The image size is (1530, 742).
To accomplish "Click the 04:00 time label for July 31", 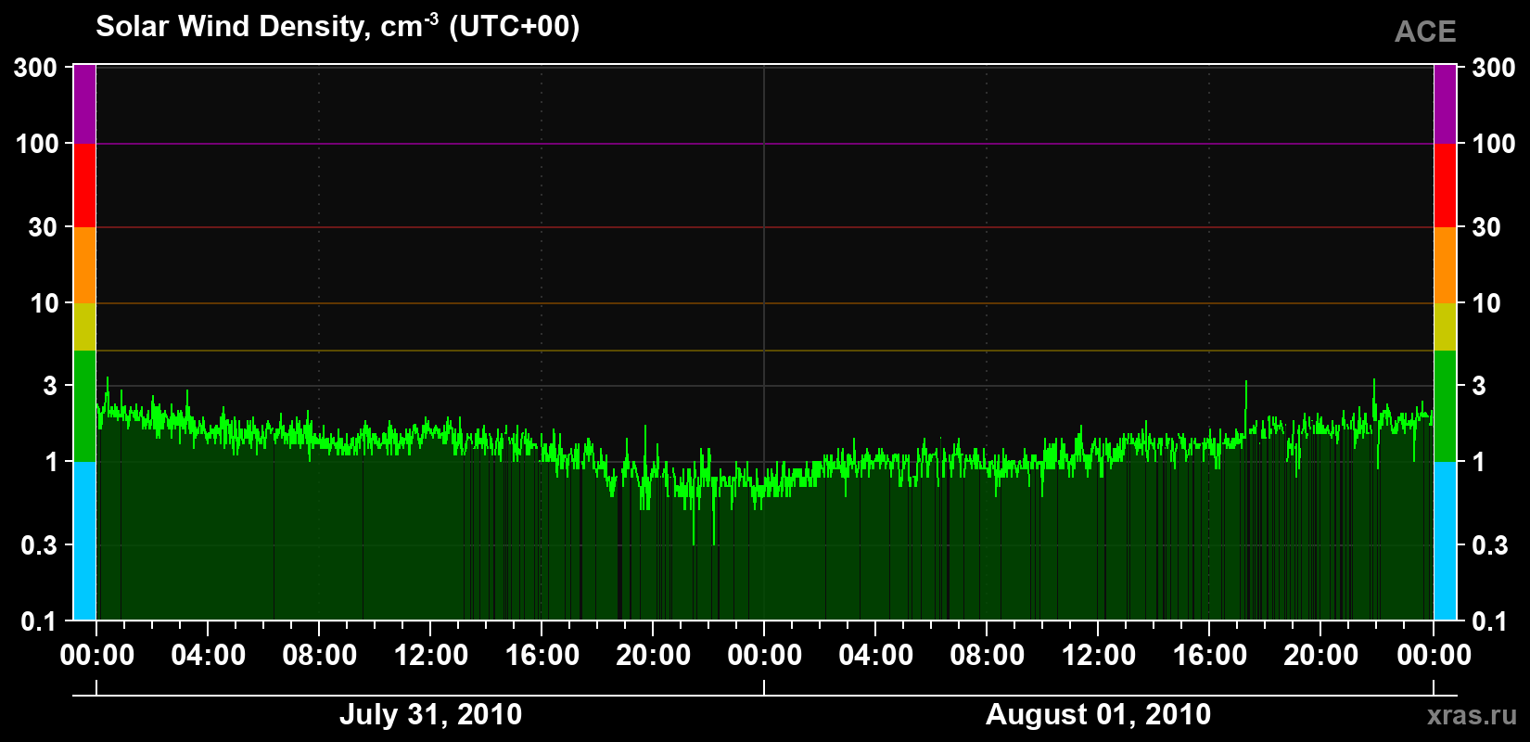I will click(x=208, y=656).
